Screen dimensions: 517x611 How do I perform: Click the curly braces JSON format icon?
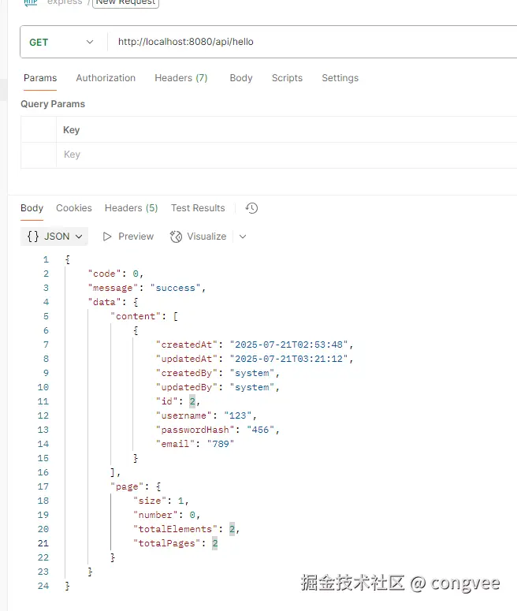click(33, 237)
